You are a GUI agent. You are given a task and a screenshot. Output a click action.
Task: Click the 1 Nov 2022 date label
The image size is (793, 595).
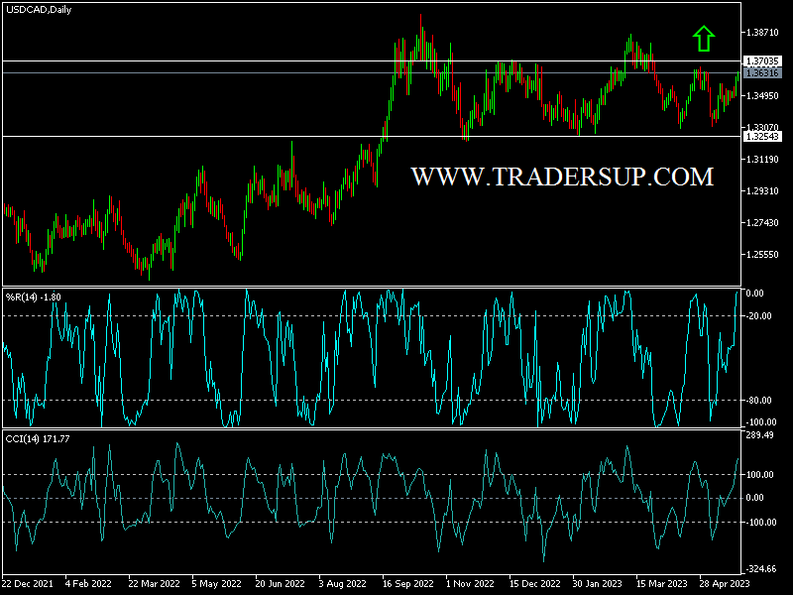click(470, 583)
